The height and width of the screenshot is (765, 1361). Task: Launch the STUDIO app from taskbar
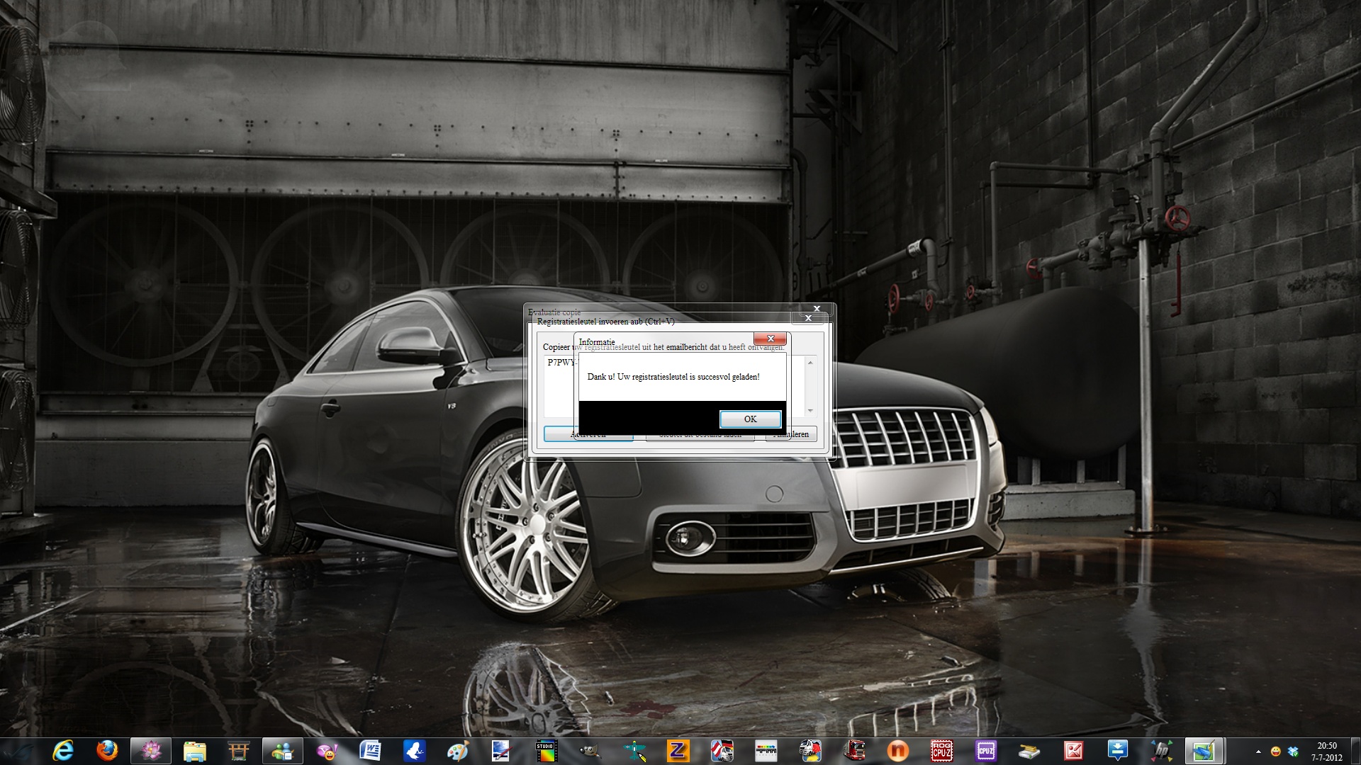tap(546, 751)
